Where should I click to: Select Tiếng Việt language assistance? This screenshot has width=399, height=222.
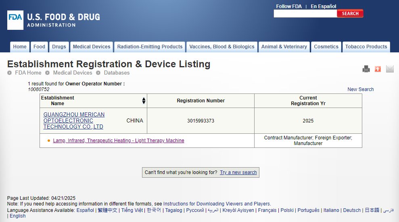132,210
